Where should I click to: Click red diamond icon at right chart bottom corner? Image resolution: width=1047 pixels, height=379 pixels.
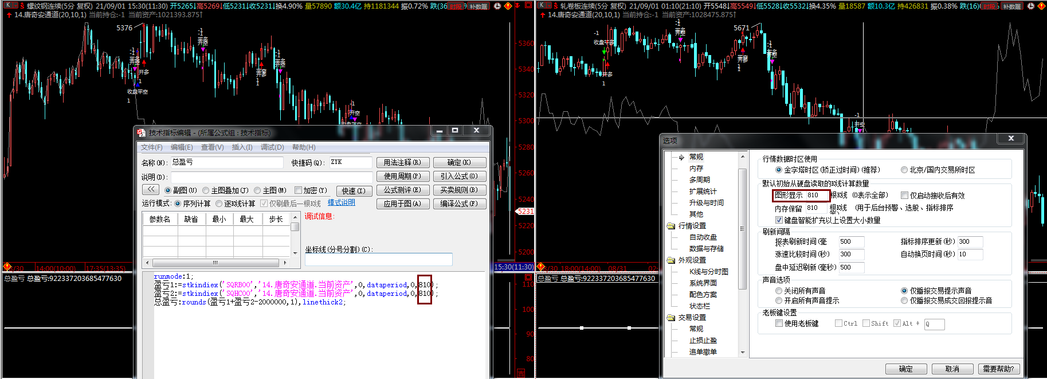click(540, 267)
